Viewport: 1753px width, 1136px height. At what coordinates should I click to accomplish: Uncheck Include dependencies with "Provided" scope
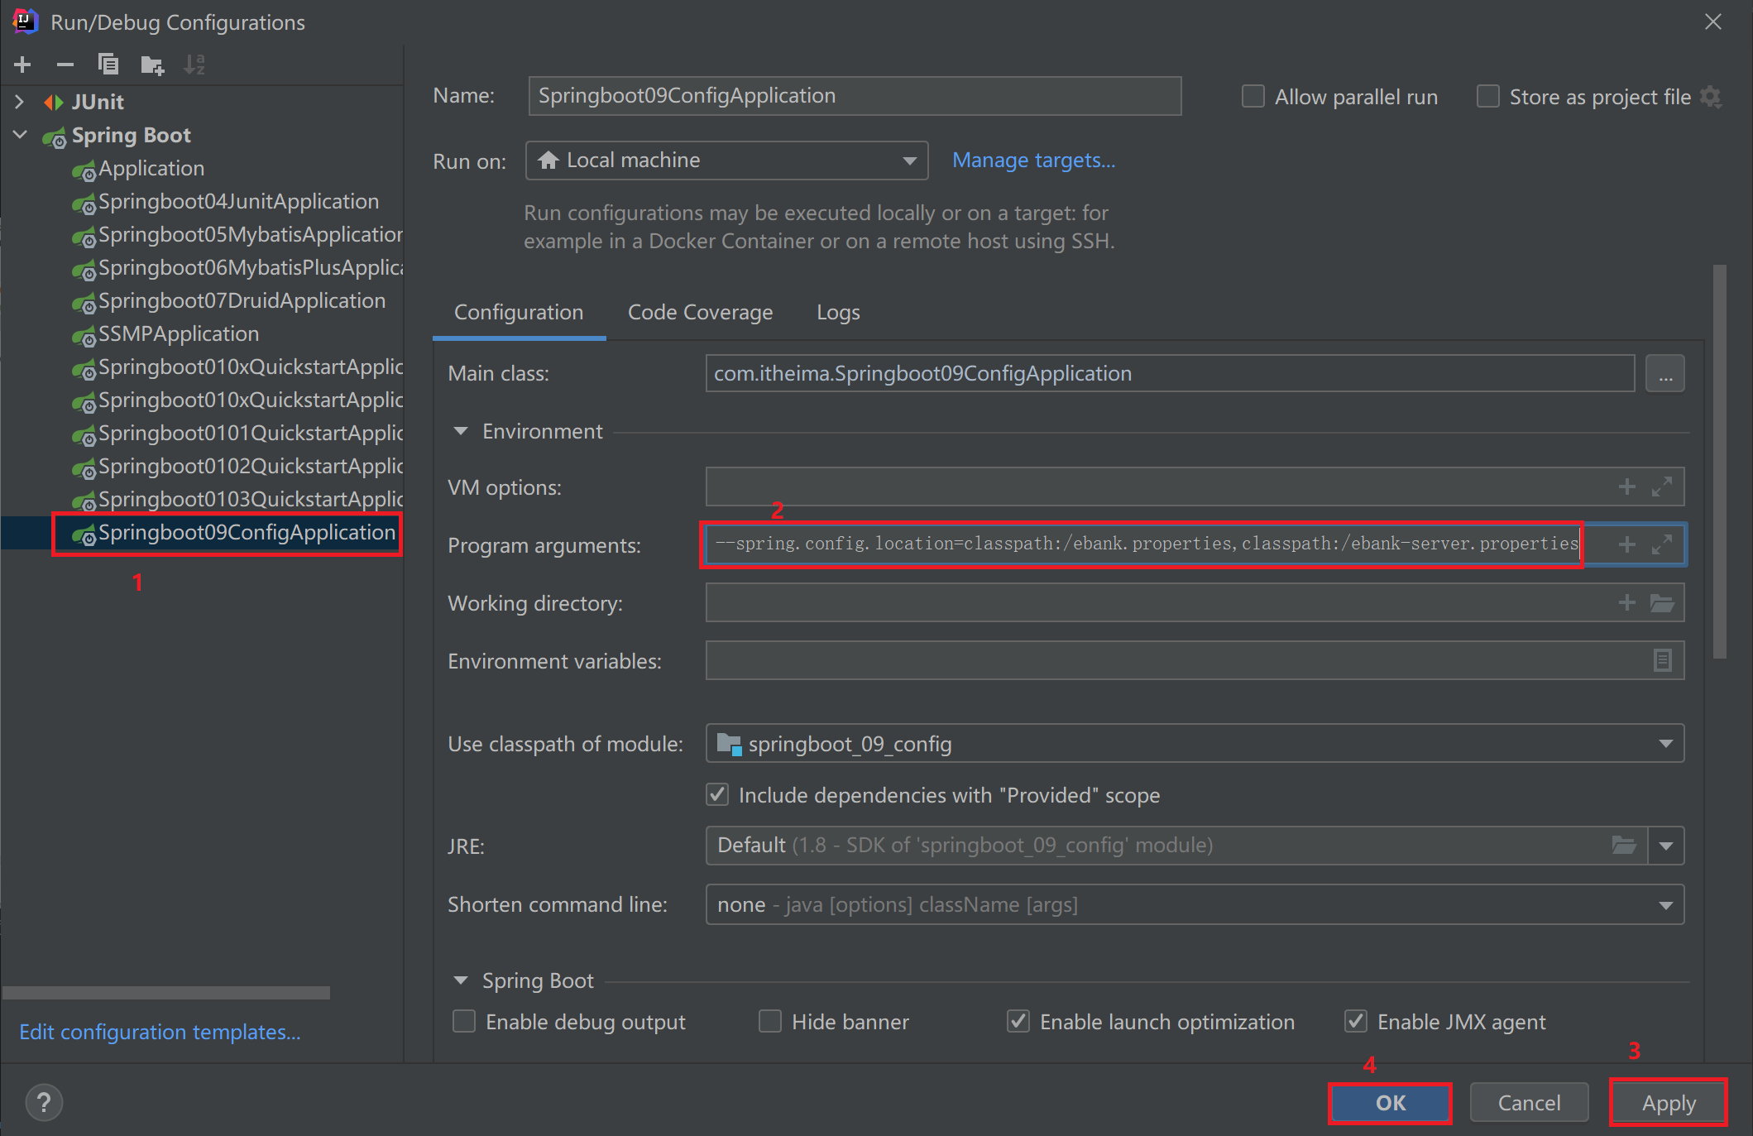point(717,795)
